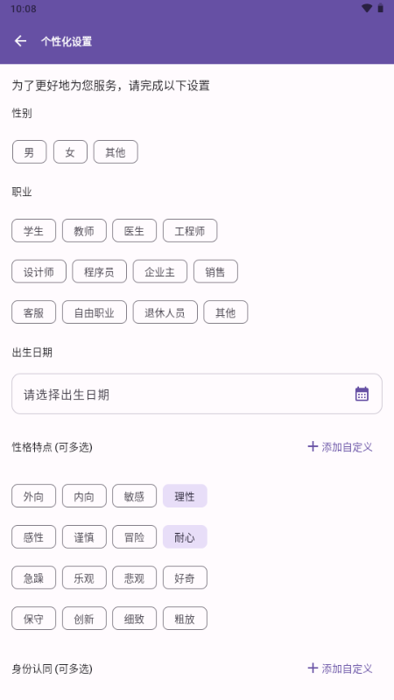Viewport: 394px width, 700px height.
Task: Open the 请选择出生日期 date field
Action: click(x=197, y=394)
